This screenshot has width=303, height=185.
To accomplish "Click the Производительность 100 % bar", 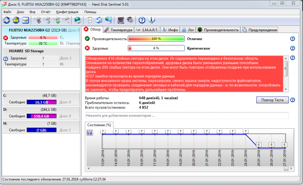I will (156, 39).
